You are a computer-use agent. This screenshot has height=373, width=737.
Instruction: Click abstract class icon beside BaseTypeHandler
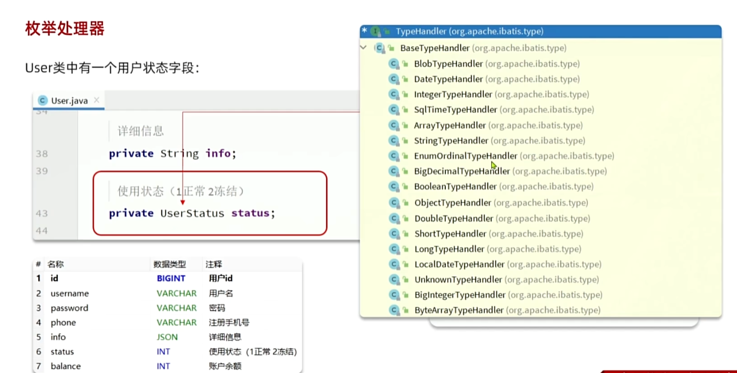pos(379,48)
